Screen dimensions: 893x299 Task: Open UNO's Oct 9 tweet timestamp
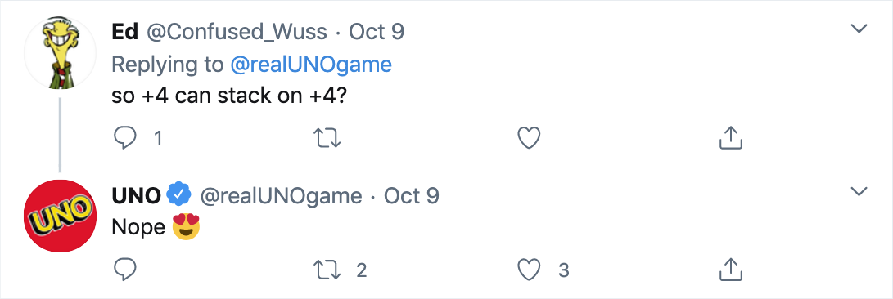coord(411,196)
